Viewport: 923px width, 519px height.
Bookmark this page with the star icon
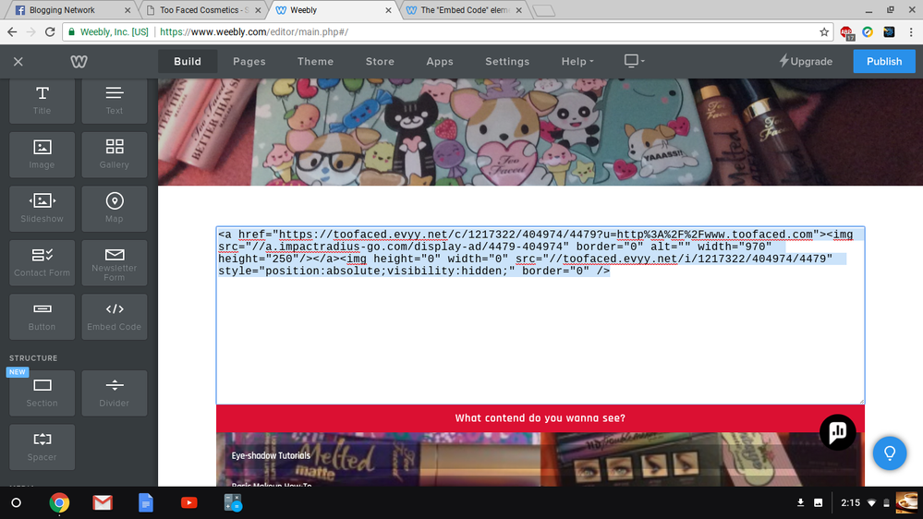coord(824,31)
